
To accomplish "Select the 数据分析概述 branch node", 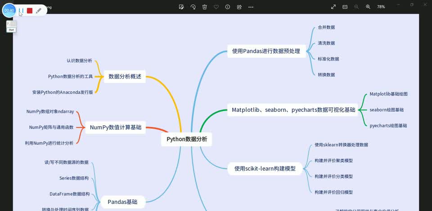I will click(x=125, y=77).
